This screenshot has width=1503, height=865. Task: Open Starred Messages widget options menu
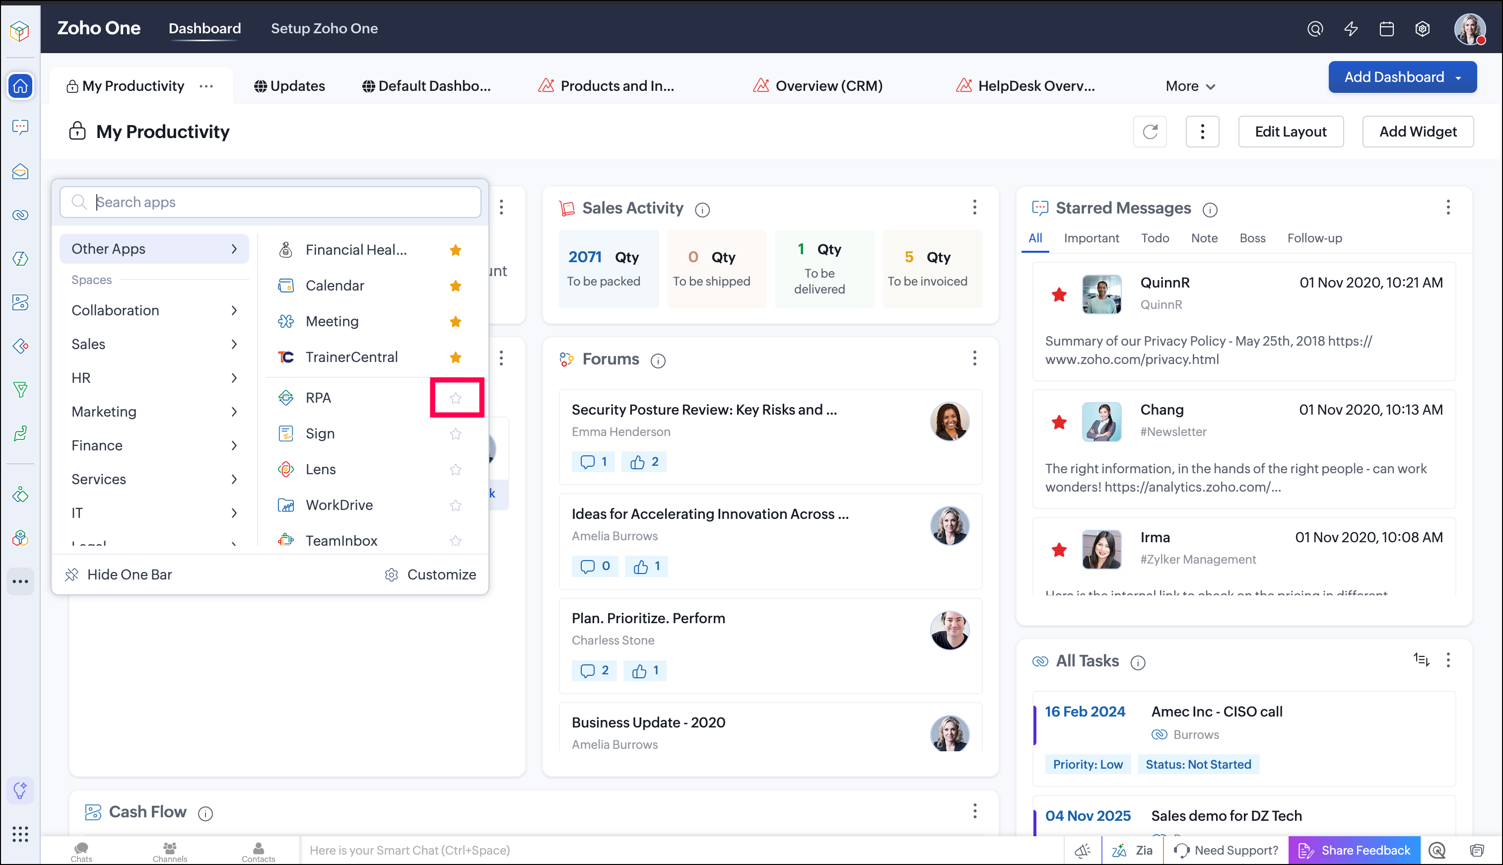point(1448,208)
